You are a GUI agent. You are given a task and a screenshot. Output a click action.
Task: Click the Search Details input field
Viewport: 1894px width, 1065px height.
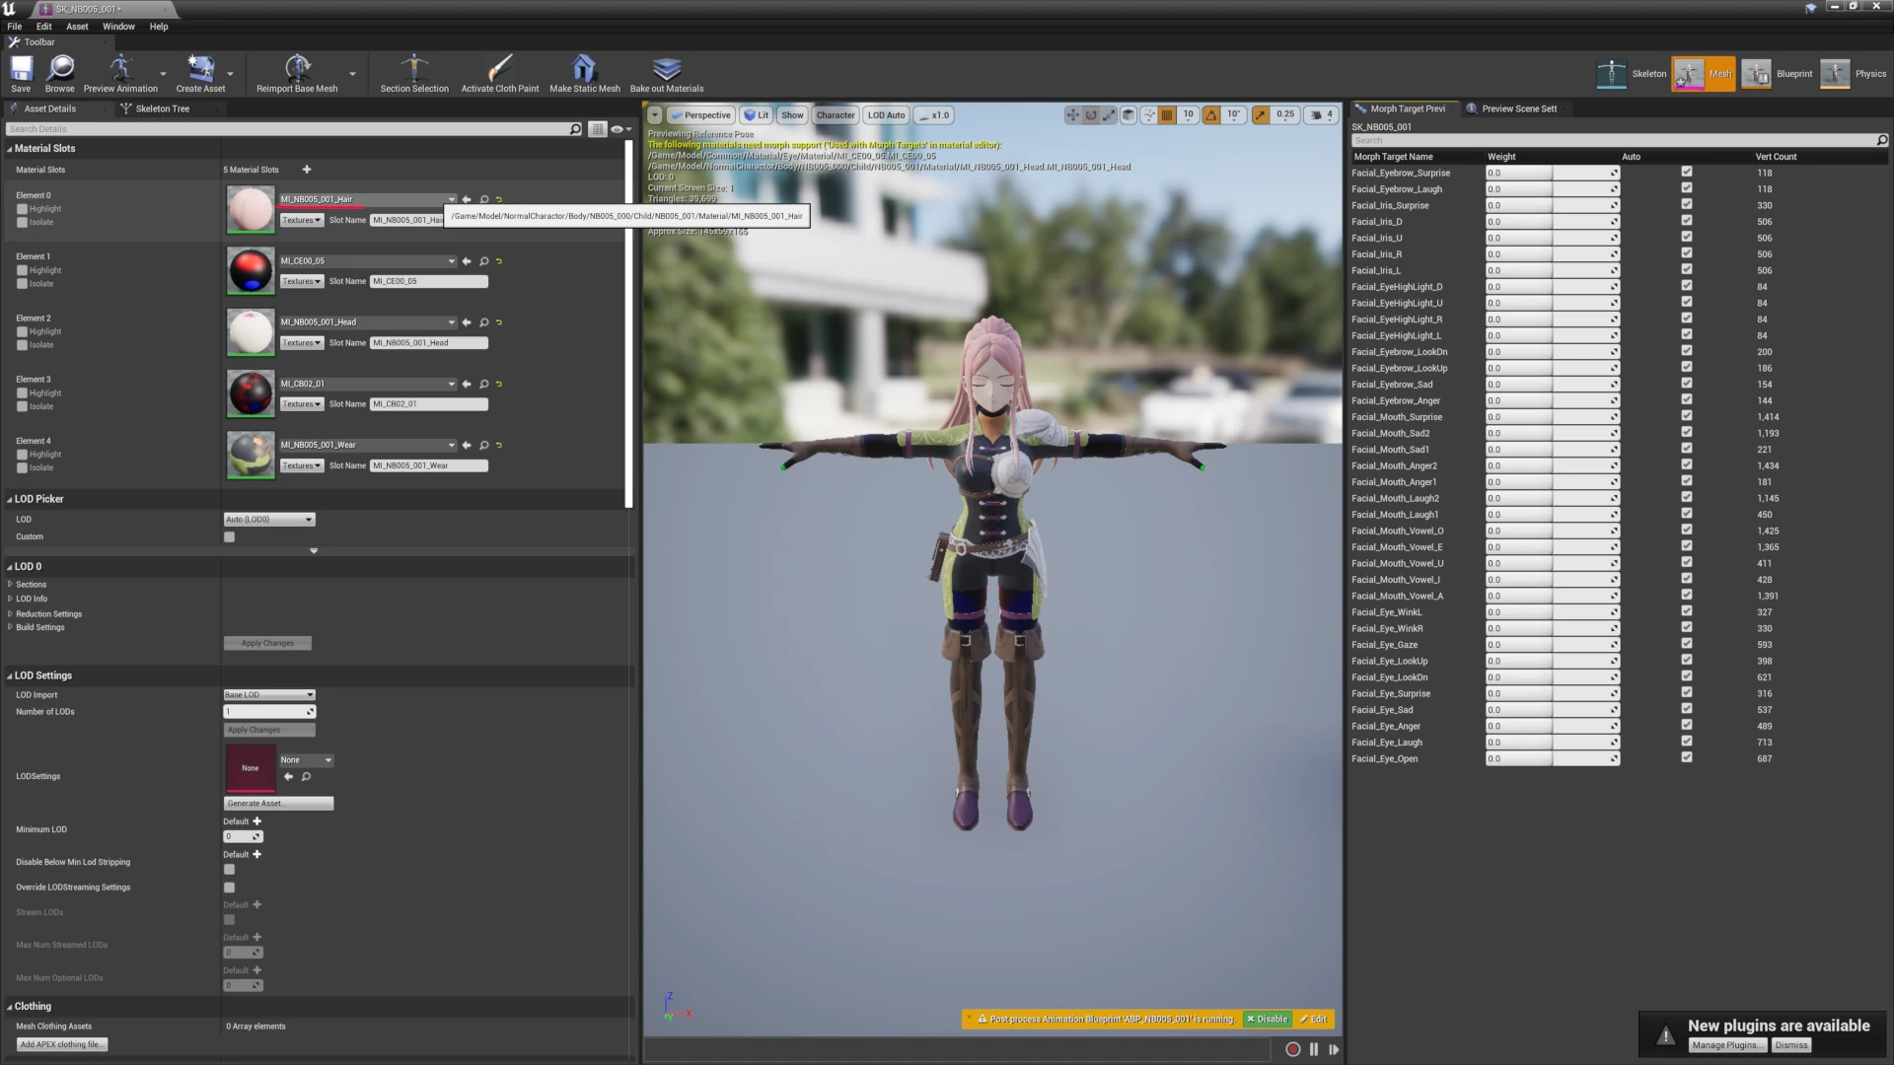click(x=294, y=129)
